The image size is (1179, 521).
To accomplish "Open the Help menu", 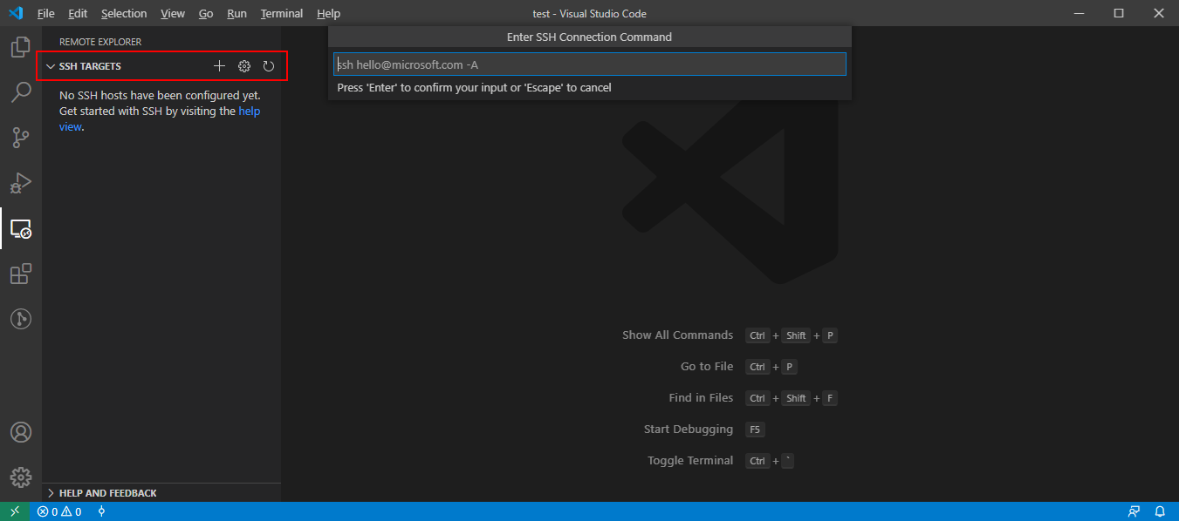I will pos(329,14).
